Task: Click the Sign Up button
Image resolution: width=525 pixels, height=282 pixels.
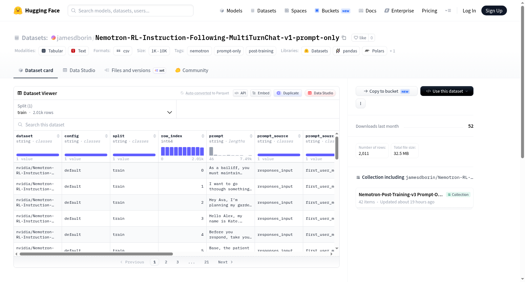Action: click(494, 10)
